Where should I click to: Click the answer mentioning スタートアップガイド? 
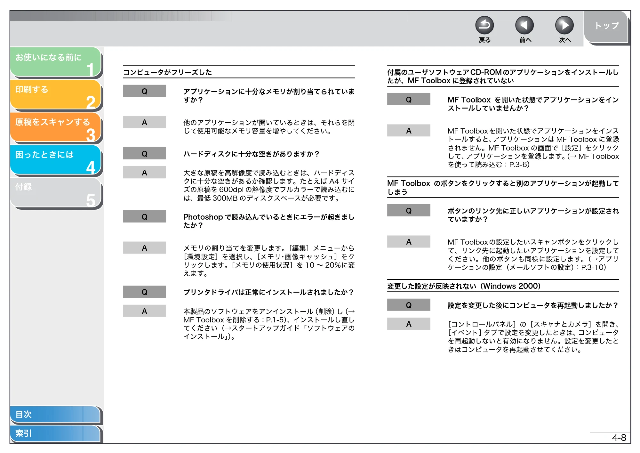click(x=269, y=324)
